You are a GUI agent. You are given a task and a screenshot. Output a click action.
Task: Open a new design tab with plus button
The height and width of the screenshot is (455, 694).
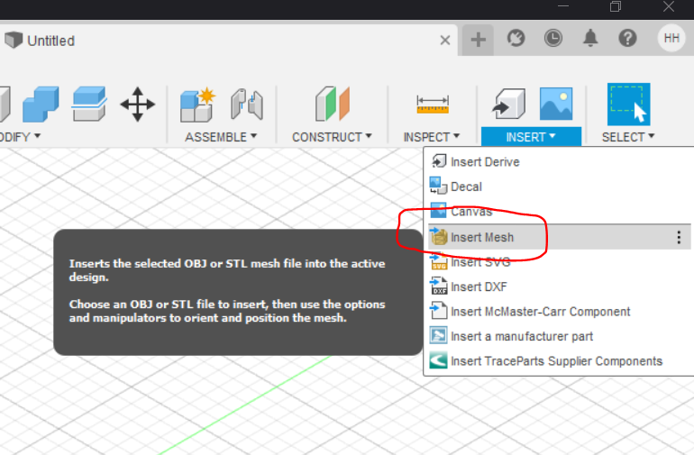pos(478,40)
